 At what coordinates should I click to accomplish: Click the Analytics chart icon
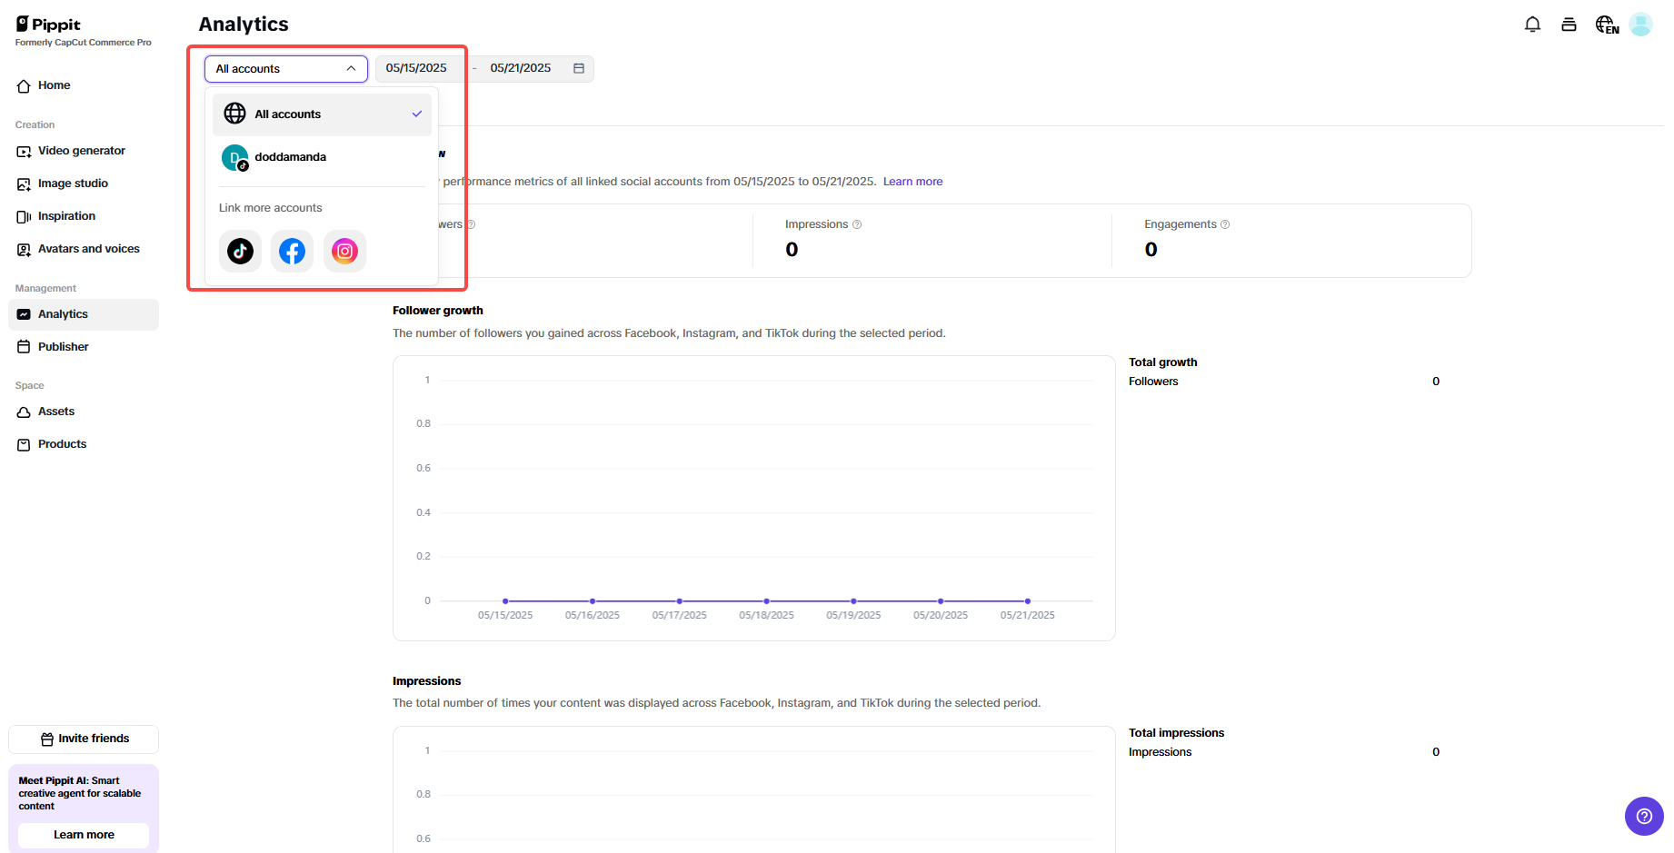[24, 314]
